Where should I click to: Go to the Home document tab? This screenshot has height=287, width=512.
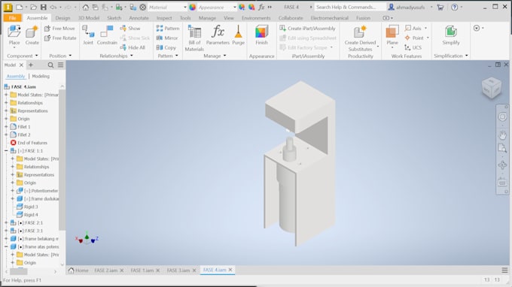(78, 270)
